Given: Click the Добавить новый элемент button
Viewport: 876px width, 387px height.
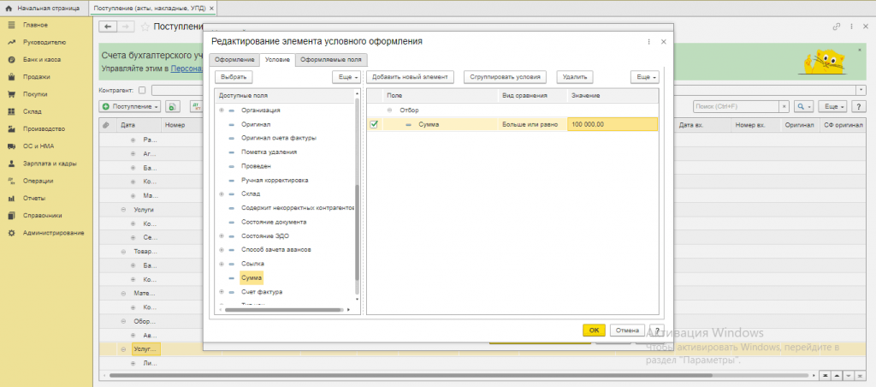Looking at the screenshot, I should (x=411, y=77).
